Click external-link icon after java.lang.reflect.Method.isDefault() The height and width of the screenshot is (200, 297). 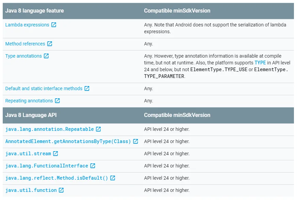pyautogui.click(x=113, y=178)
